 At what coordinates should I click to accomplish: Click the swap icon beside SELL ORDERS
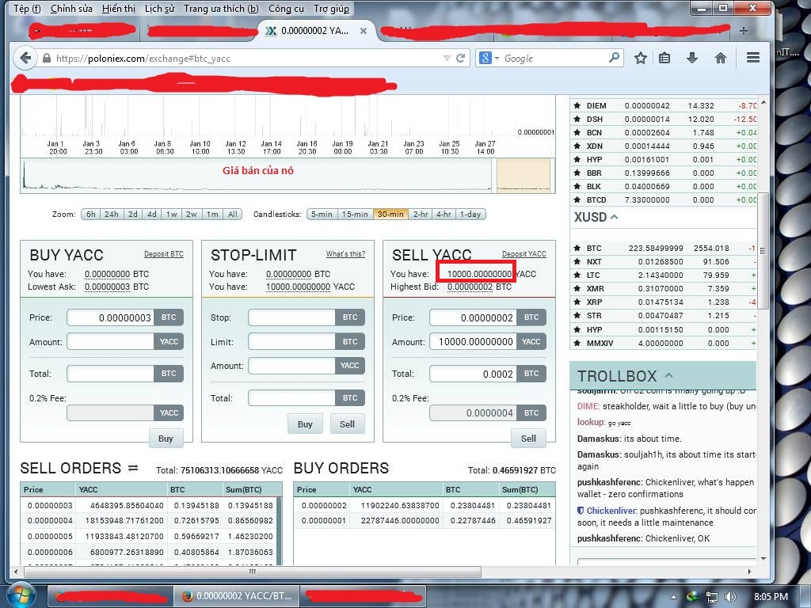tap(133, 468)
